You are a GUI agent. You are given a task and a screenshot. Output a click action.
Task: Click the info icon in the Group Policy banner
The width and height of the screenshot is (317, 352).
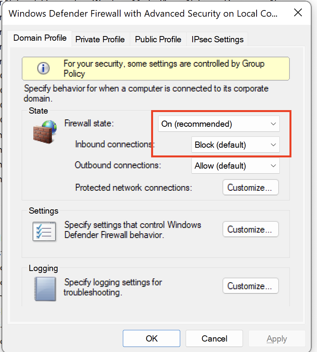point(43,68)
